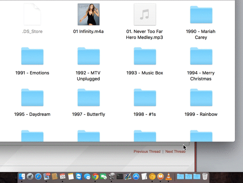Open the X11 icon in the Dock
The height and width of the screenshot is (183, 243).
pos(111,176)
